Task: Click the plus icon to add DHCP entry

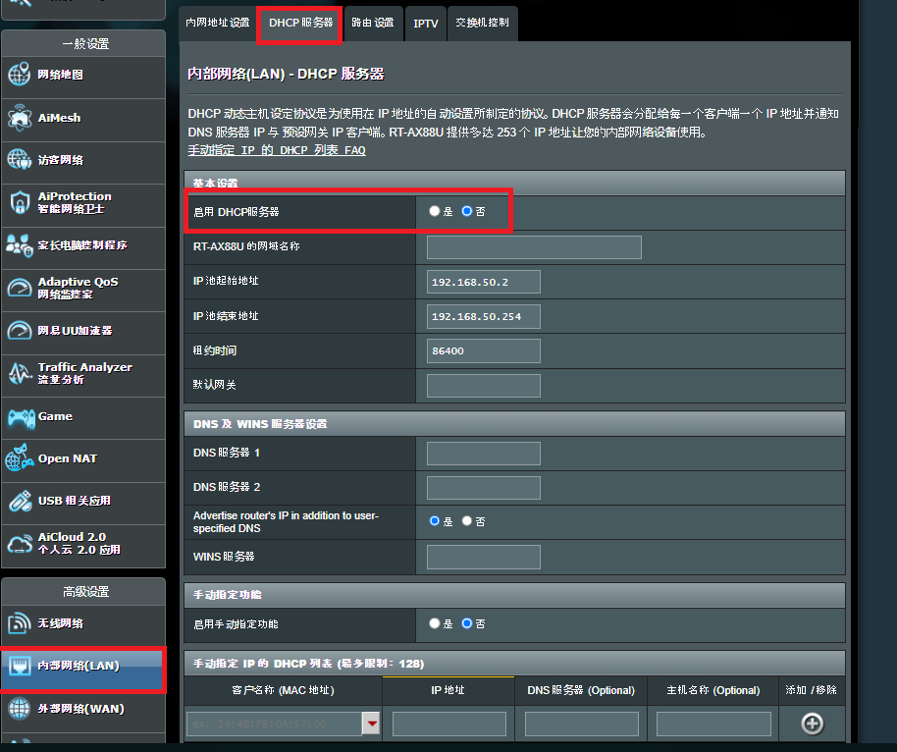Action: tap(812, 724)
